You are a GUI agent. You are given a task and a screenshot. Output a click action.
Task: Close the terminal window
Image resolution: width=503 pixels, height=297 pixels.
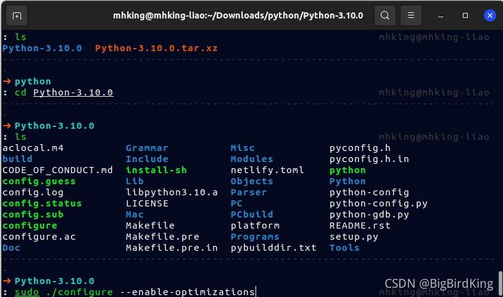coord(490,15)
